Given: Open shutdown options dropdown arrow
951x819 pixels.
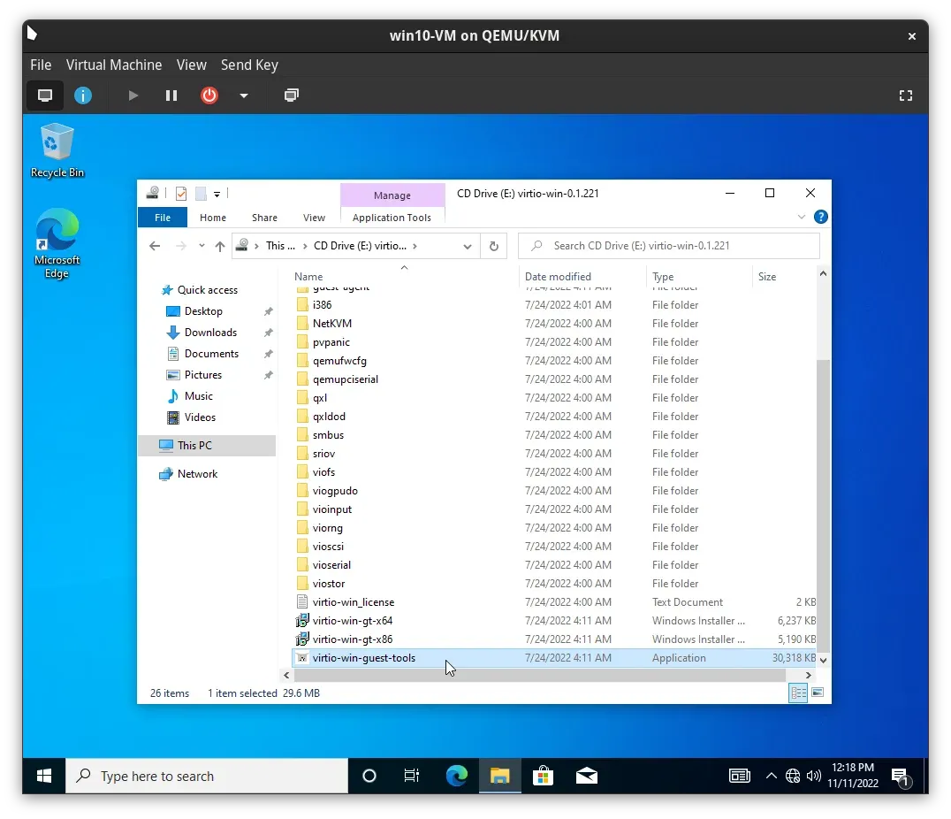Looking at the screenshot, I should point(244,96).
